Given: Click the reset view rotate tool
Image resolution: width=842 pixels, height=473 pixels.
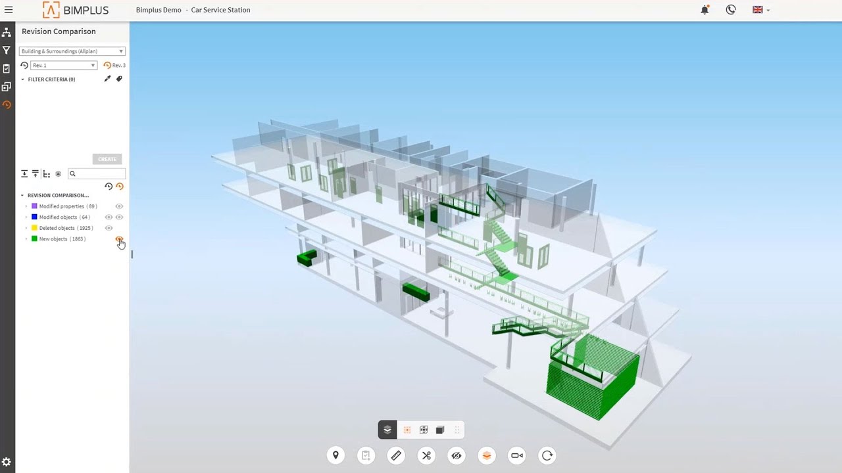Looking at the screenshot, I should point(547,455).
